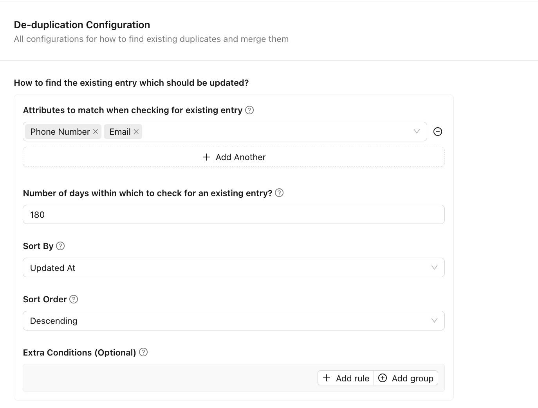Click the minus circle icon to delete attribute row
538x408 pixels.
pyautogui.click(x=438, y=132)
